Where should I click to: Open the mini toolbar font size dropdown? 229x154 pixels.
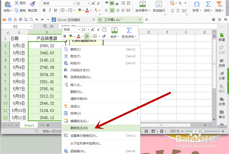click(x=89, y=30)
